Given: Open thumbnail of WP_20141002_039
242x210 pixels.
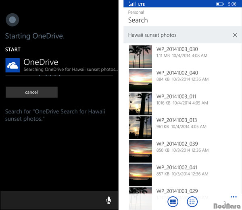Looking at the screenshot, I should 140,151.
